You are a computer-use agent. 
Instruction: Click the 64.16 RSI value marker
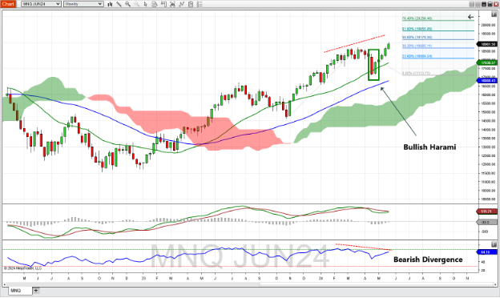point(487,252)
